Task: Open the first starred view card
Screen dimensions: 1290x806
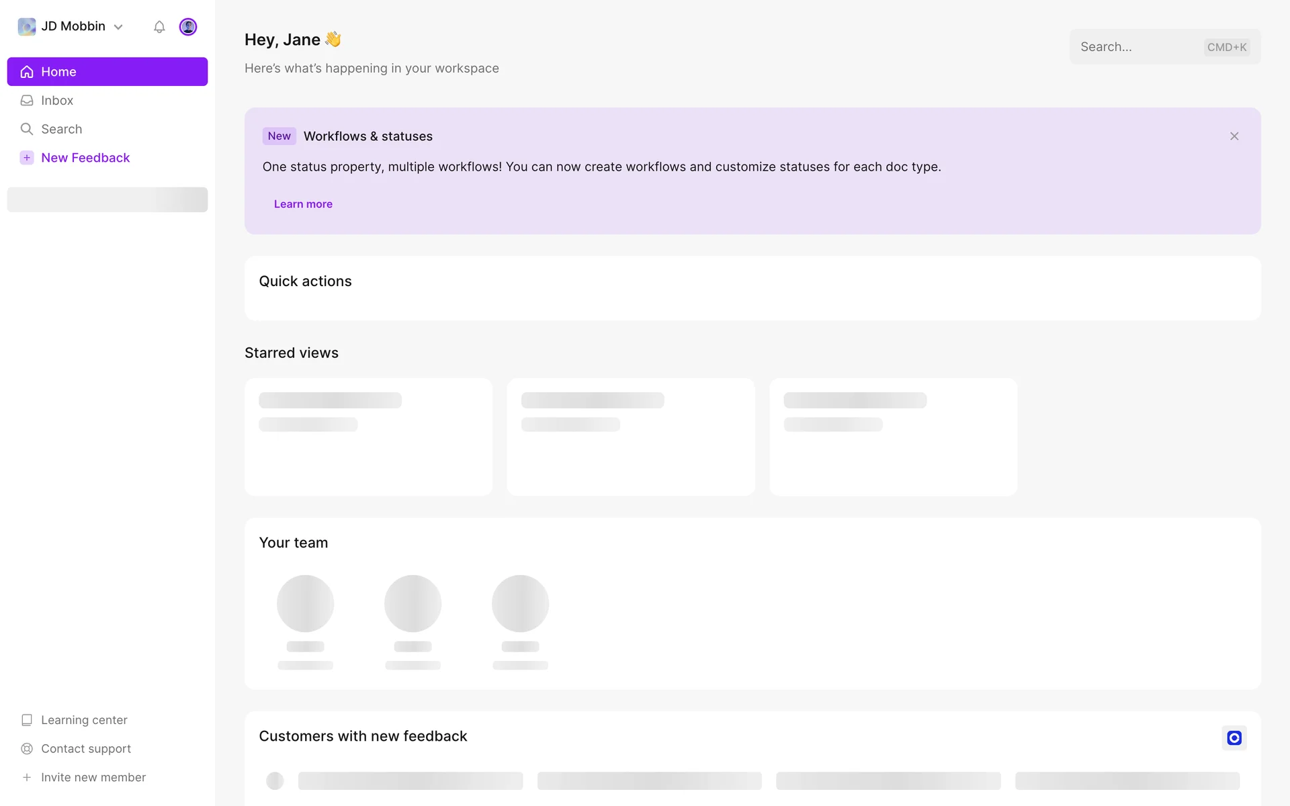Action: (x=368, y=437)
